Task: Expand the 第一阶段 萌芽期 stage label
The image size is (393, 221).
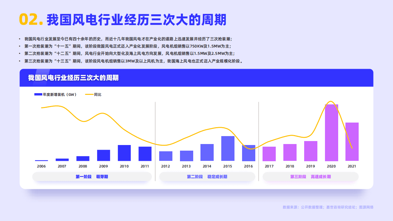Action: [92, 177]
